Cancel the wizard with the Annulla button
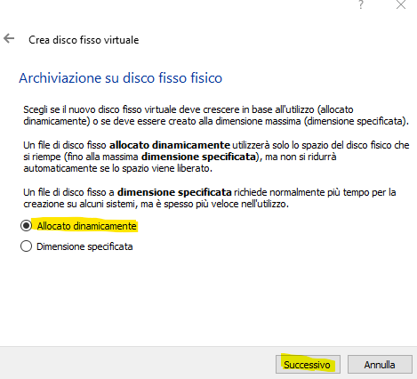Image resolution: width=417 pixels, height=379 pixels. point(380,364)
